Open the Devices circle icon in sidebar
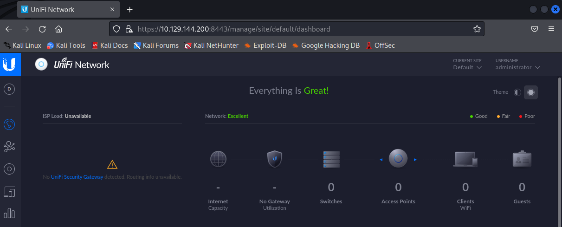Image resolution: width=562 pixels, height=227 pixels. (9, 169)
